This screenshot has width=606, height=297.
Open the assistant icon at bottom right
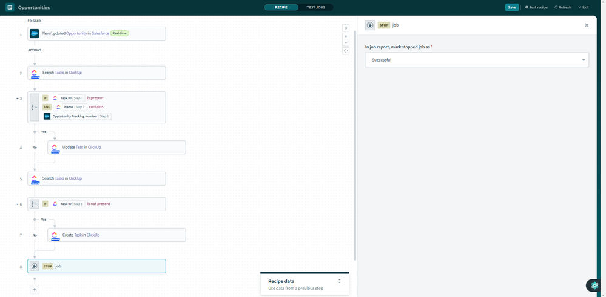point(594,286)
